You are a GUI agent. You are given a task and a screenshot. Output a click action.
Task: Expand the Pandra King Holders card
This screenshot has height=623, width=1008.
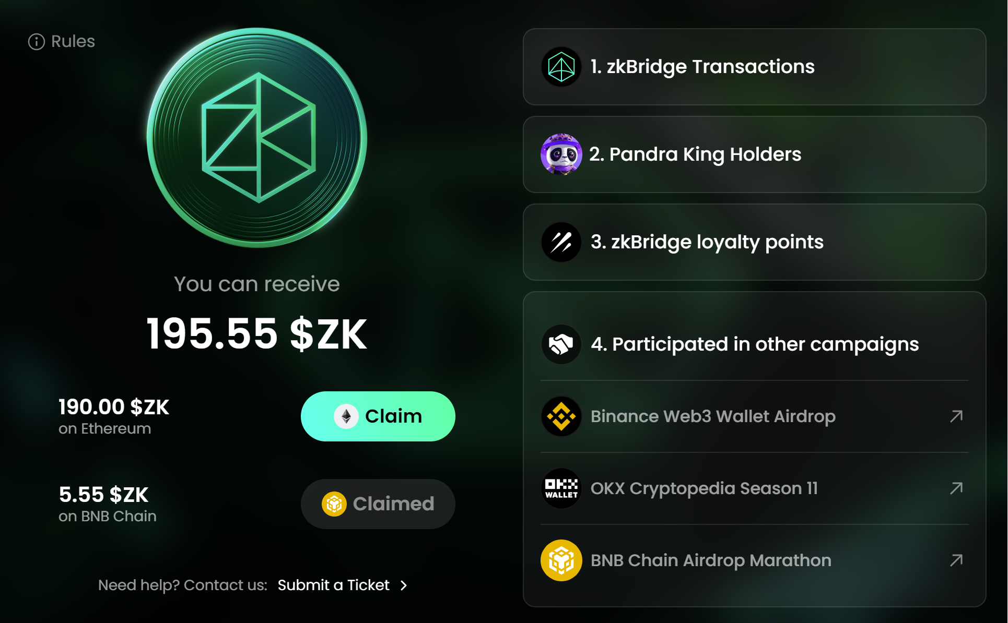pos(754,154)
